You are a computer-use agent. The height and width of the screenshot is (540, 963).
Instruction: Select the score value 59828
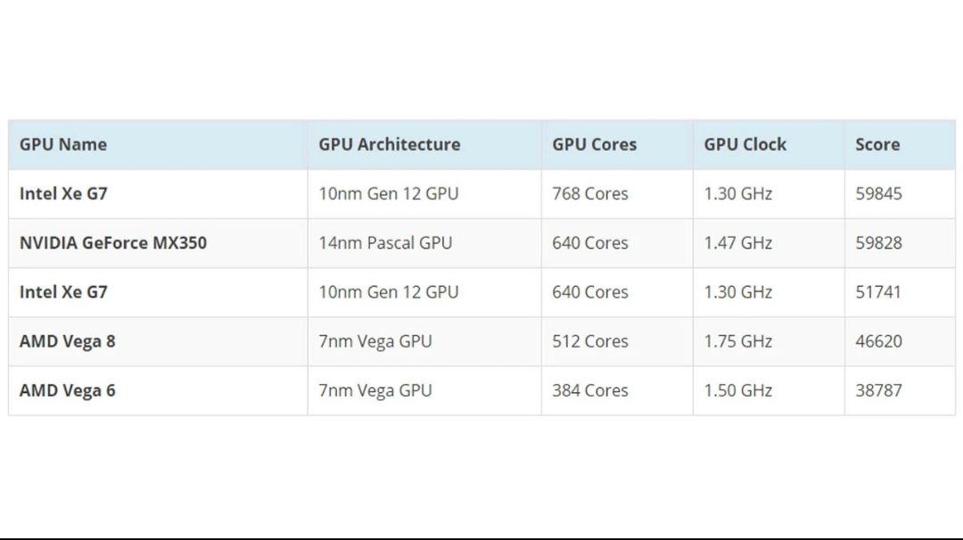tap(879, 242)
